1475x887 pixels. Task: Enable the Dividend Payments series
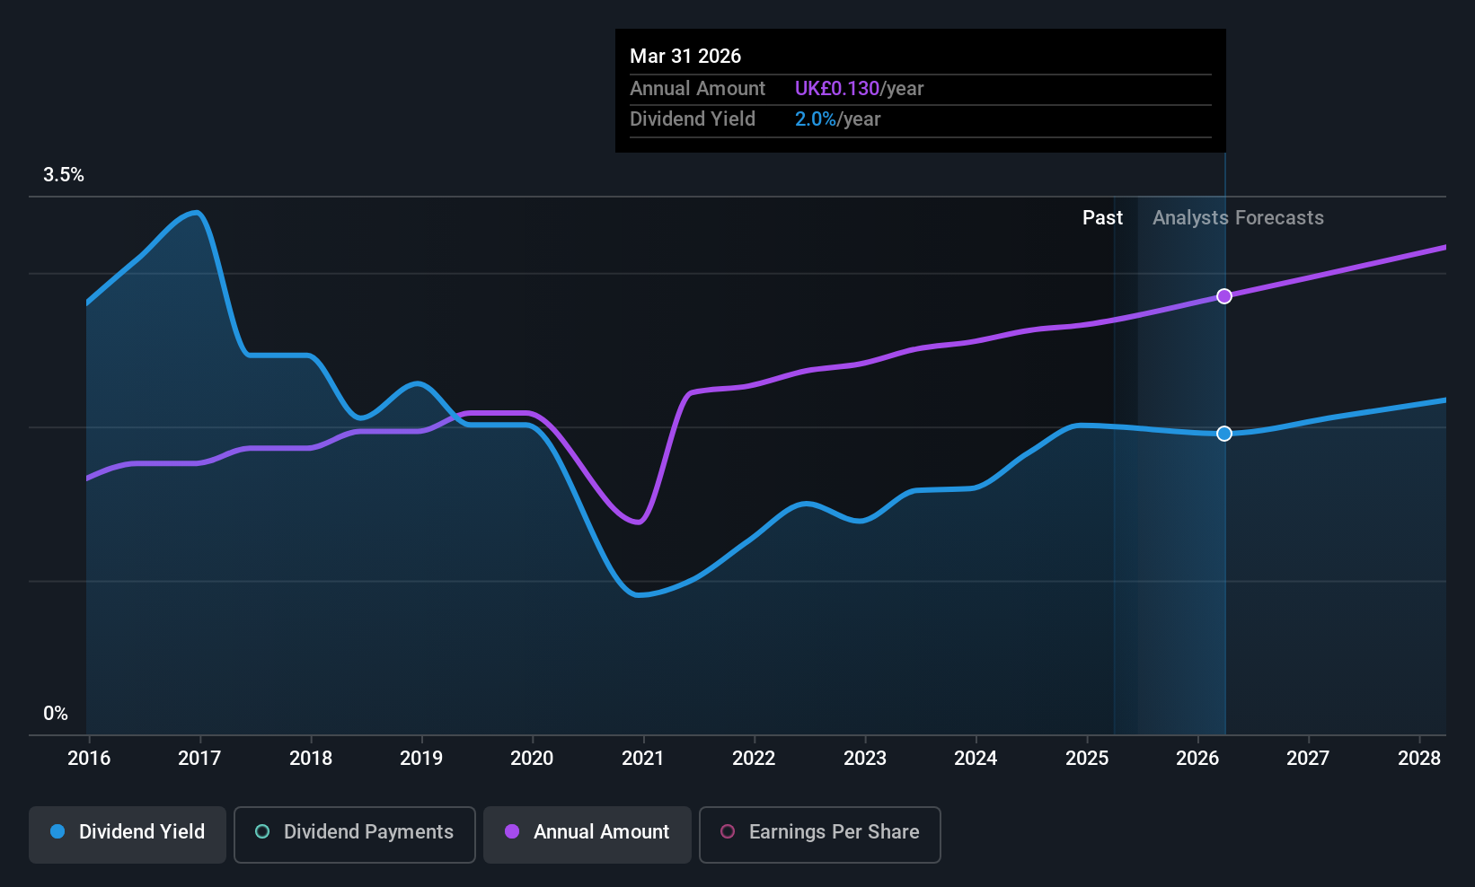(x=354, y=835)
